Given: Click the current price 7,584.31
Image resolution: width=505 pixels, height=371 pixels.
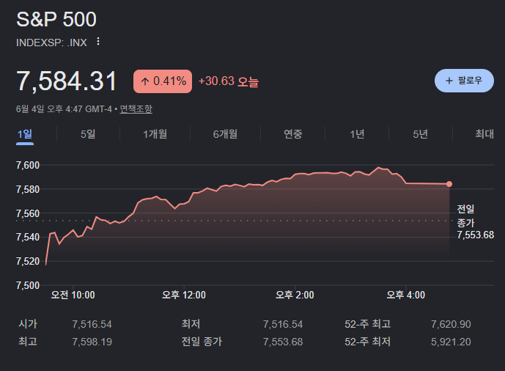Looking at the screenshot, I should pyautogui.click(x=67, y=81).
